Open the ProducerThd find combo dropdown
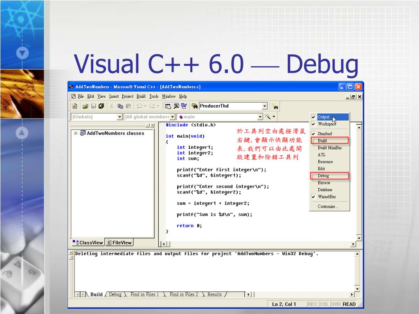 click(x=265, y=106)
